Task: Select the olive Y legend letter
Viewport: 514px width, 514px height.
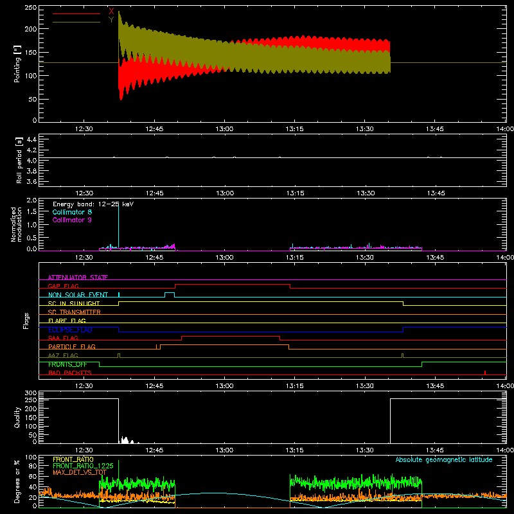Action: click(x=111, y=20)
